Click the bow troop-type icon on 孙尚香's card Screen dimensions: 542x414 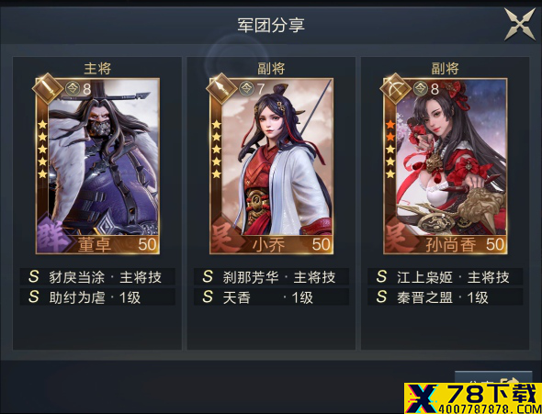click(395, 88)
